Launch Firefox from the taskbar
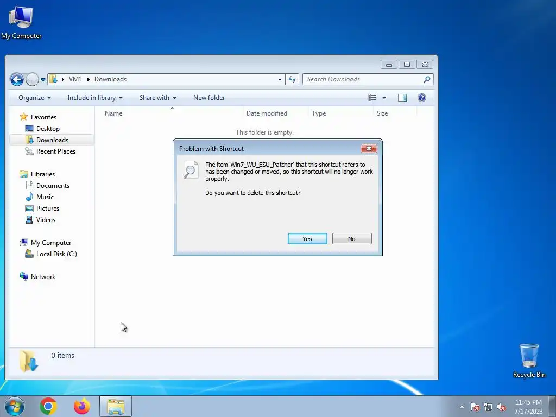Image resolution: width=556 pixels, height=417 pixels. [81, 406]
